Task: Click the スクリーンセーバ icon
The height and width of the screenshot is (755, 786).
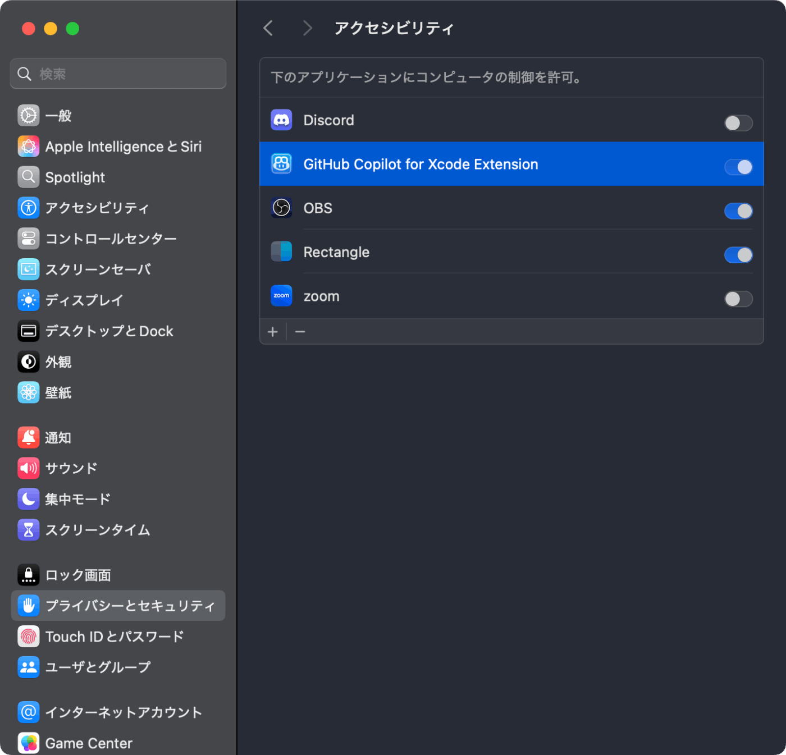Action: (x=29, y=269)
